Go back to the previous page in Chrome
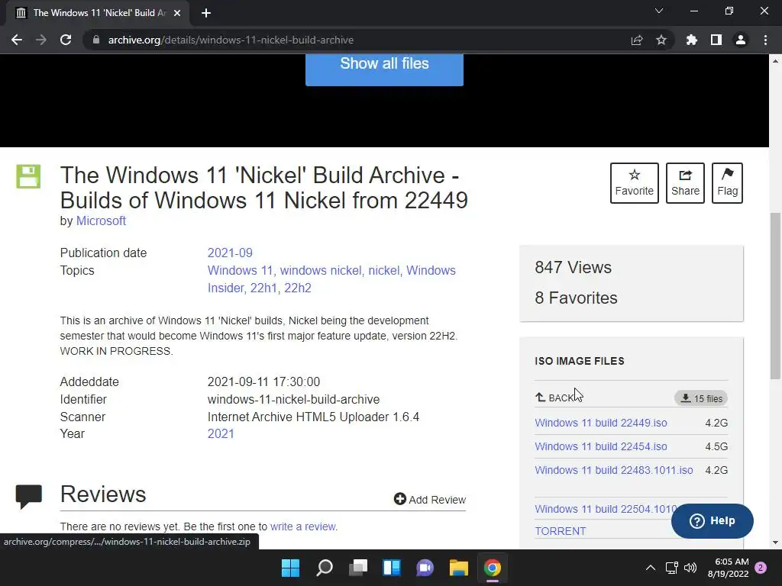 [17, 40]
